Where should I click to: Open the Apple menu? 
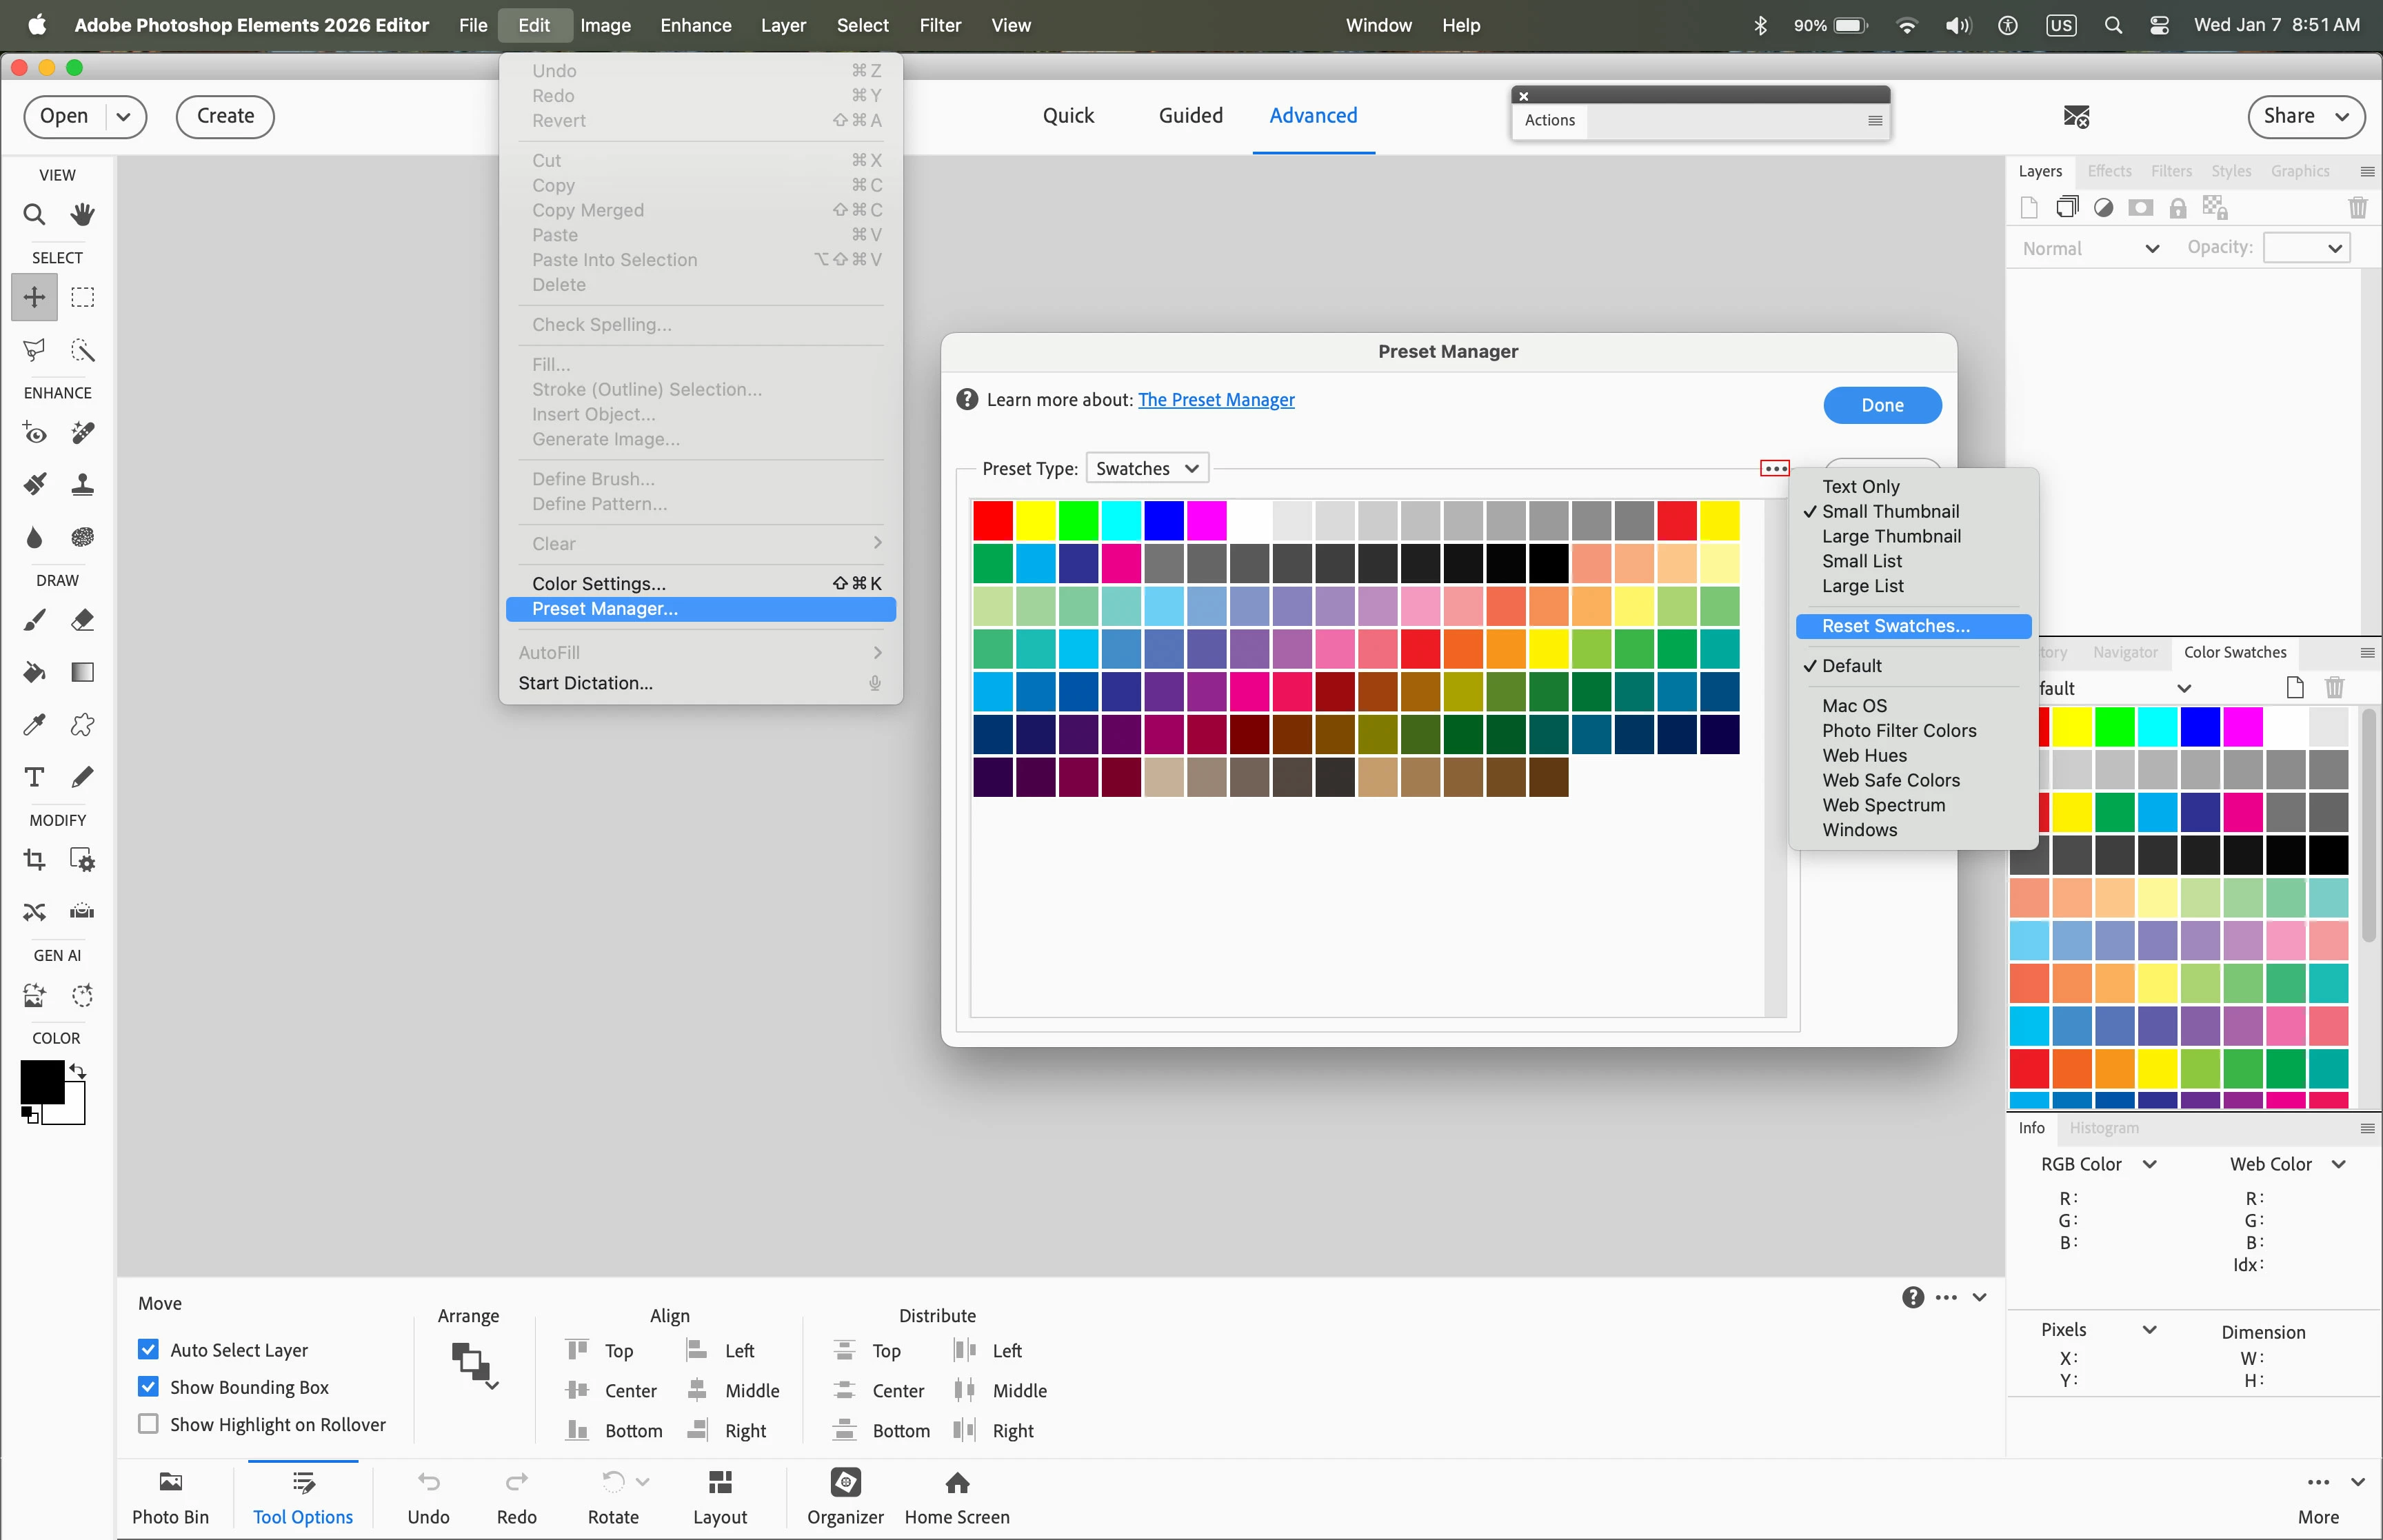pos(36,25)
